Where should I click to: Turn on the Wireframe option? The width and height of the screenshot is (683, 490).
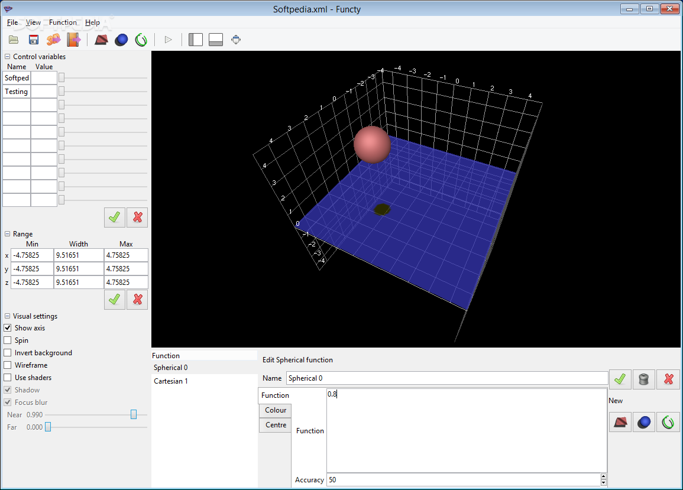click(x=8, y=365)
